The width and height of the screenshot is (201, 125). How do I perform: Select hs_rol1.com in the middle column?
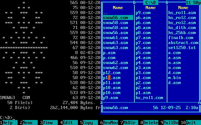(x=149, y=98)
